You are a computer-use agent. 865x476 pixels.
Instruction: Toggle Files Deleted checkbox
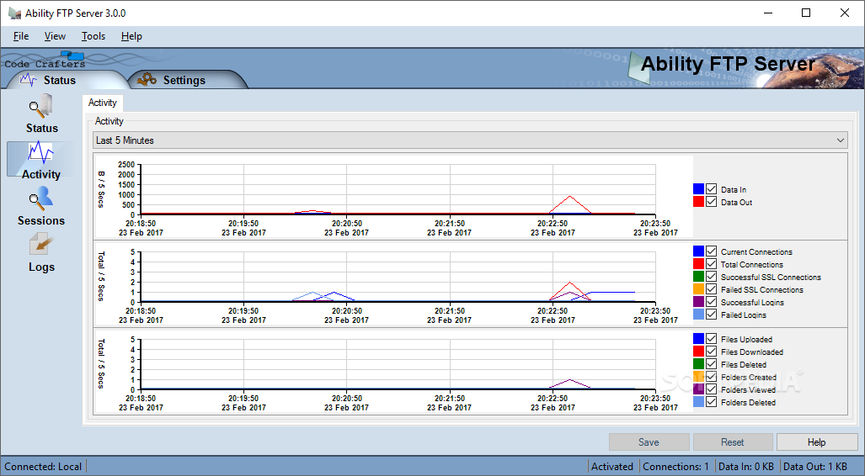tap(711, 364)
